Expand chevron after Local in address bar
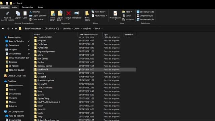The image size is (215, 121). (102, 29)
